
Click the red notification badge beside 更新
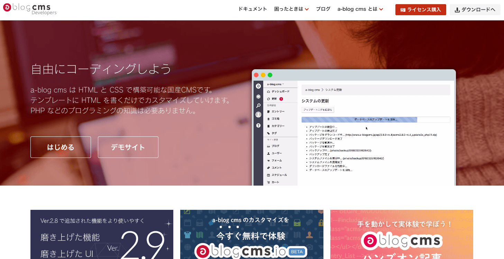pyautogui.click(x=281, y=99)
